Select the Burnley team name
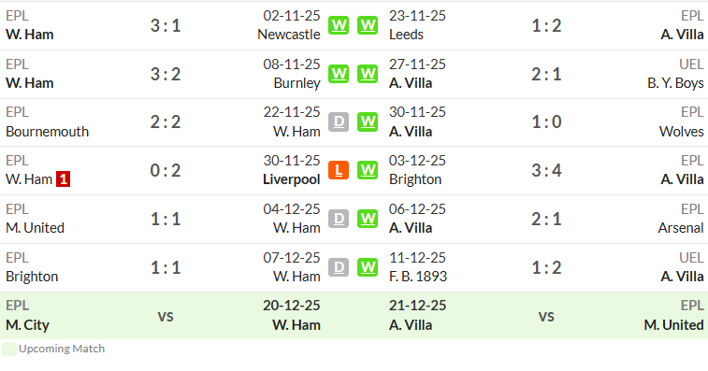 296,83
